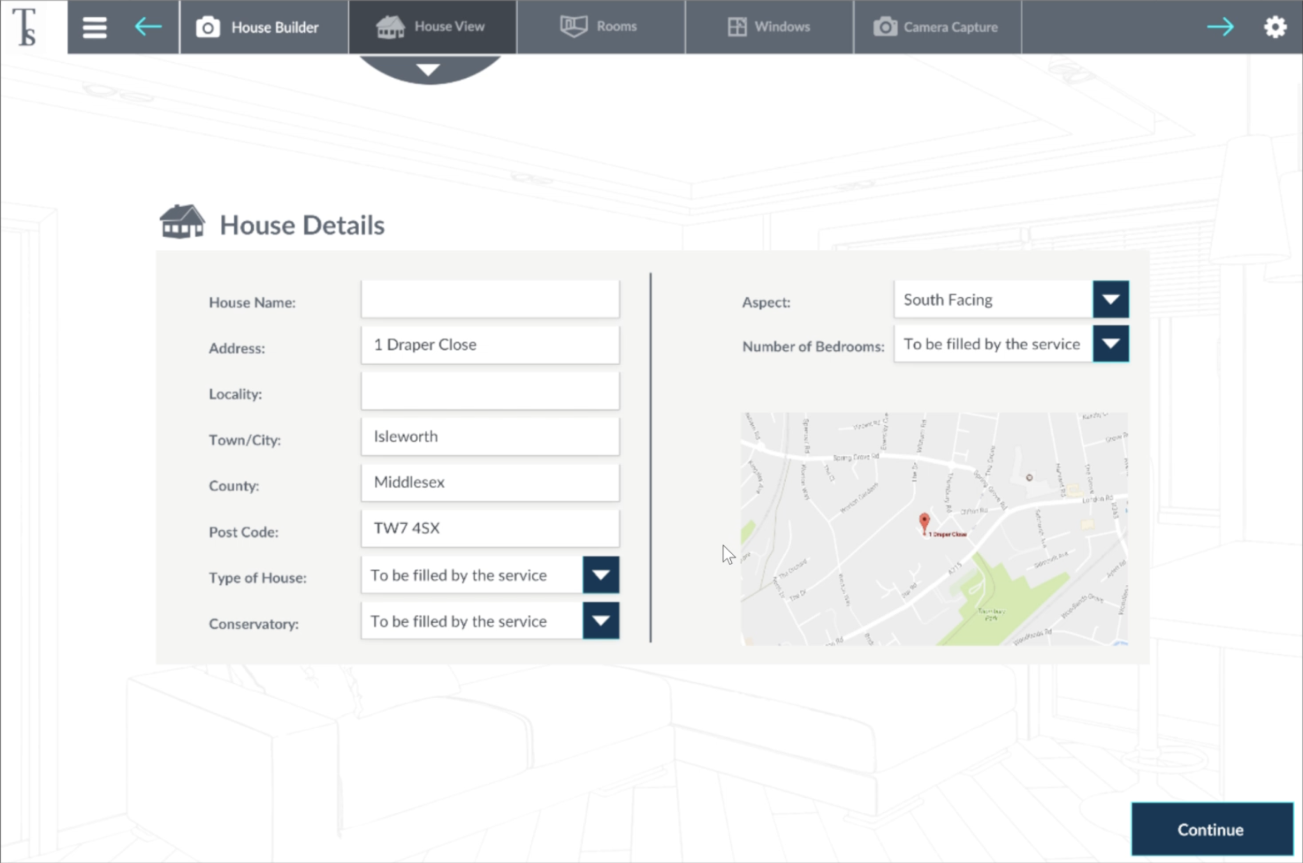
Task: Click the cyan forward arrow icon
Action: tap(1220, 26)
